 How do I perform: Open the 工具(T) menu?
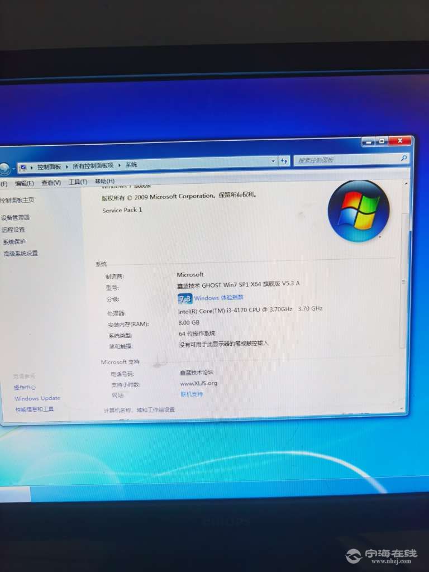click(x=78, y=182)
